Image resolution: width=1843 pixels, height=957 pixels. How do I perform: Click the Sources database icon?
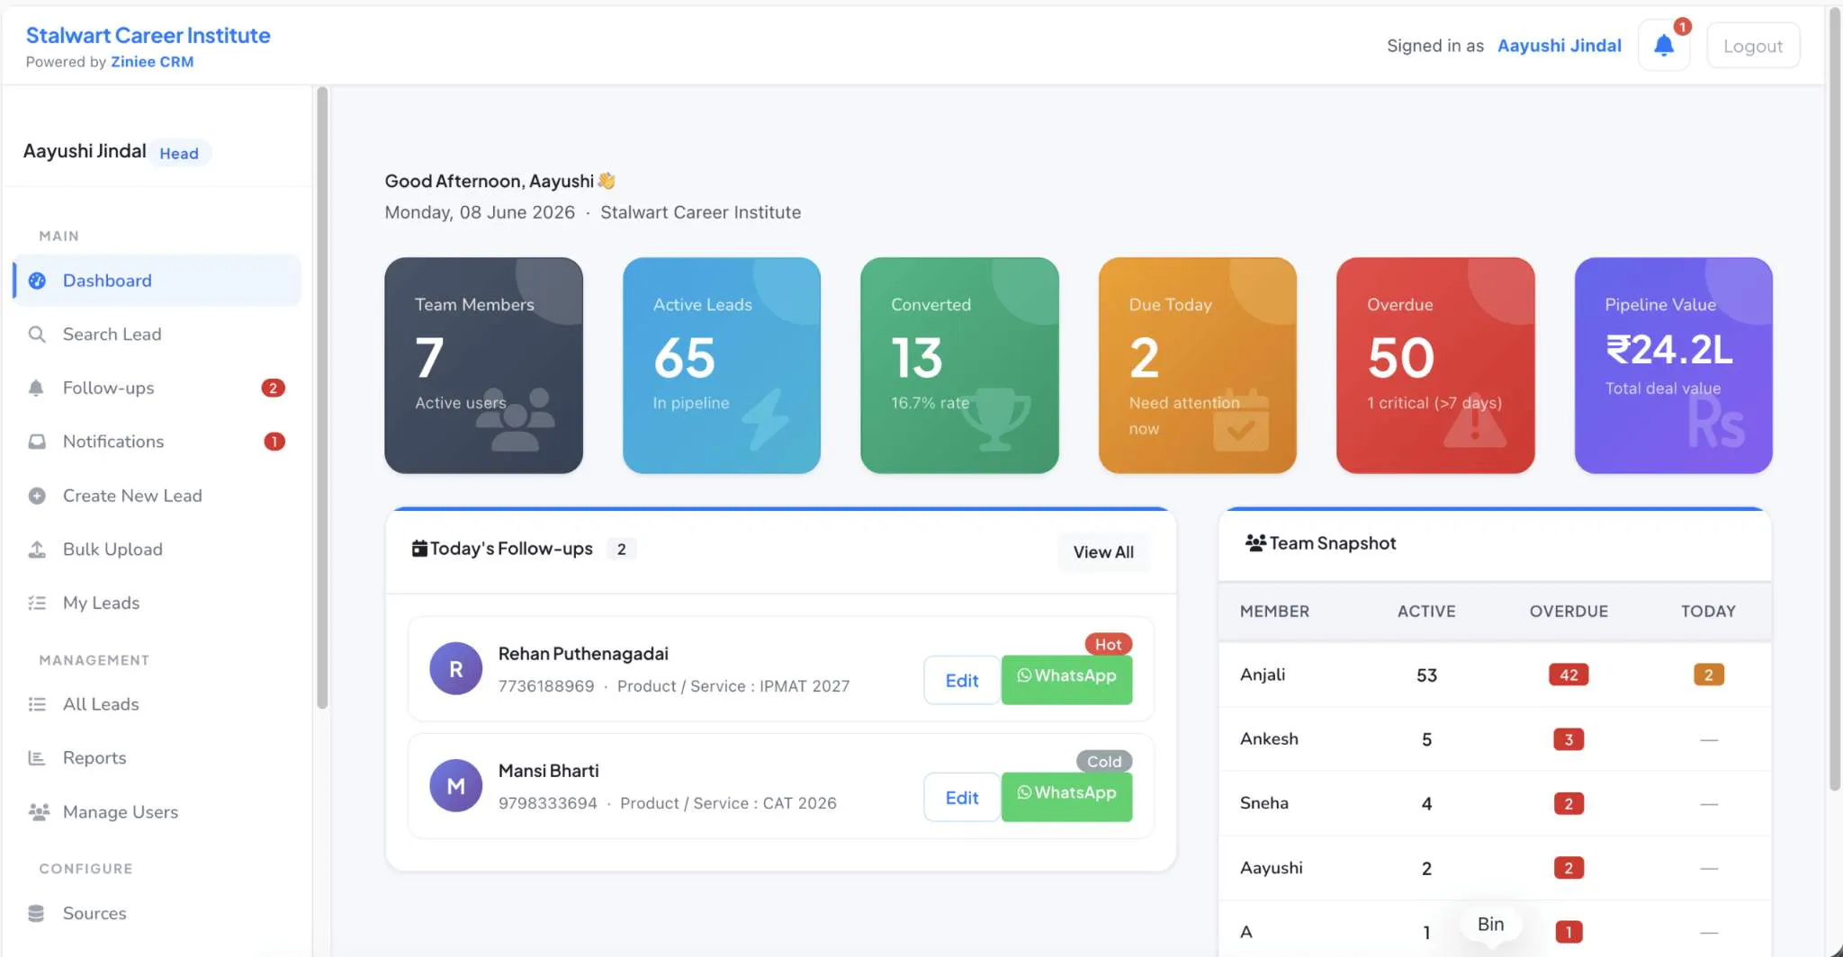tap(37, 913)
